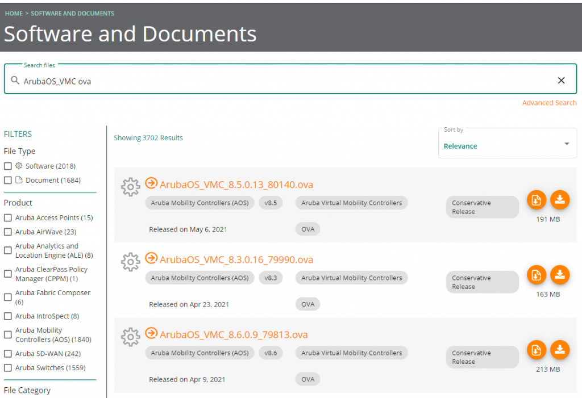Screen dimensions: 582x398
Task: Click file details icon for 8.3.0.16 release
Action: point(536,275)
